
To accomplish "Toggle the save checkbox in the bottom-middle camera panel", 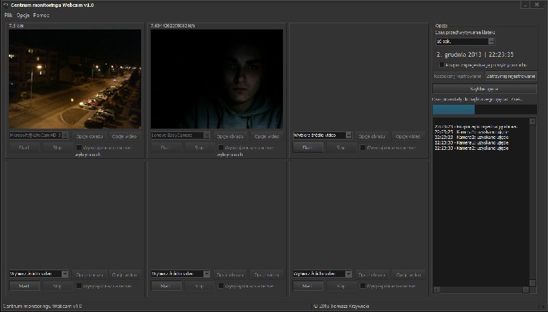I will [221, 286].
